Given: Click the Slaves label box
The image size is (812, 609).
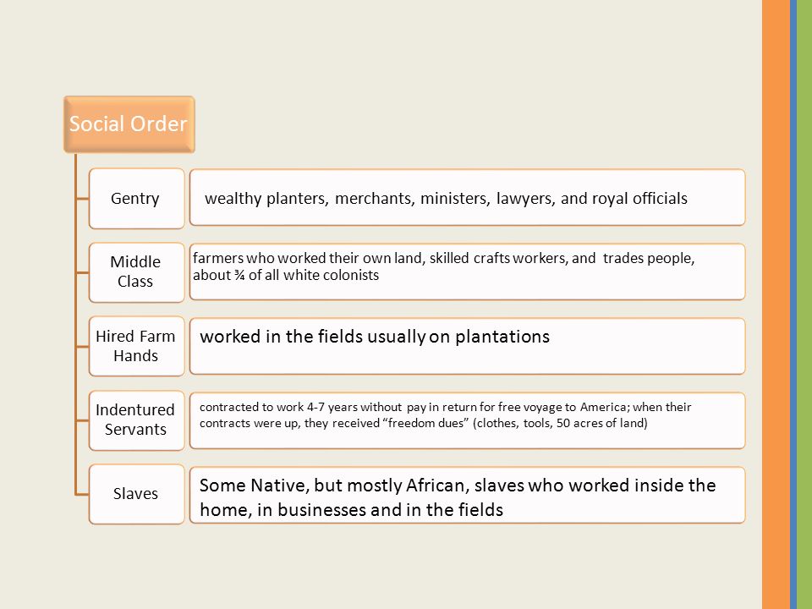Looking at the screenshot, I should [x=136, y=494].
